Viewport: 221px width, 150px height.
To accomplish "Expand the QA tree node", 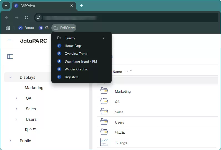I will point(16,98).
